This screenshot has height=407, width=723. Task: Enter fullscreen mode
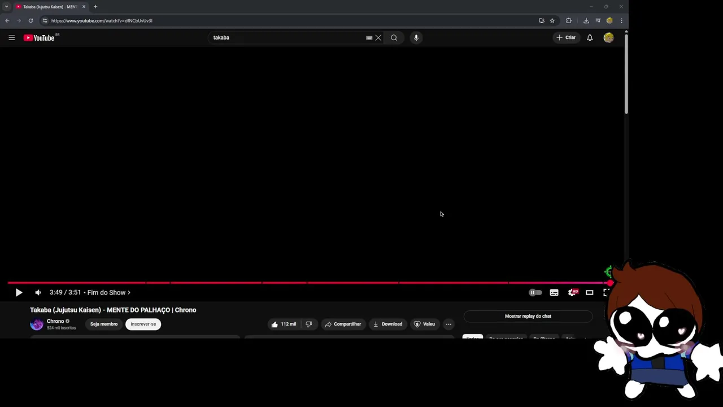point(606,293)
